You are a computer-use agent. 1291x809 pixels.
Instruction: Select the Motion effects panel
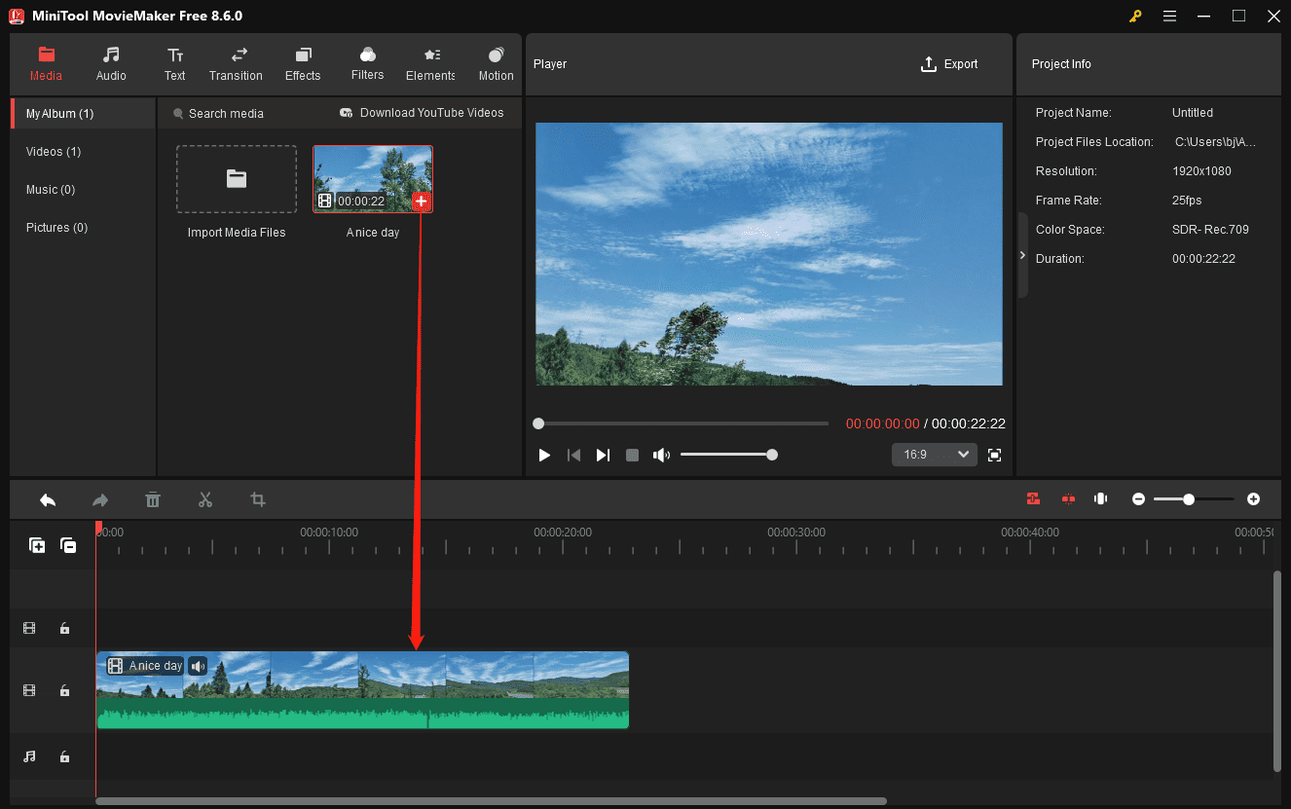[495, 64]
